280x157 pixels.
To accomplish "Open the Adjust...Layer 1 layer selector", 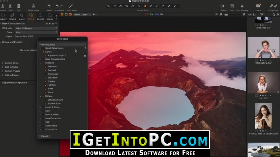I will point(82,14).
